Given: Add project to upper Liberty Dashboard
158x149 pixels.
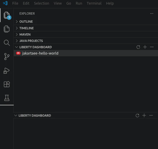Looking at the screenshot, I should (x=145, y=47).
